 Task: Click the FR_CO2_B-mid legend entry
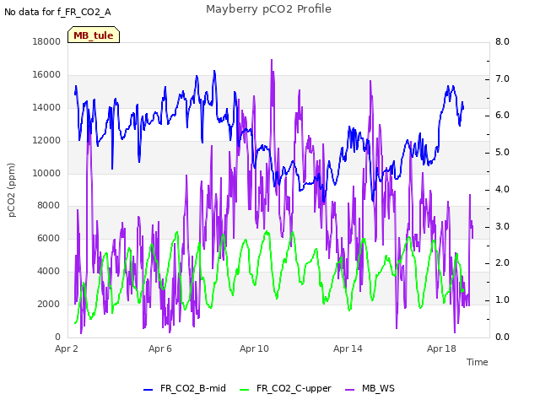[185, 388]
